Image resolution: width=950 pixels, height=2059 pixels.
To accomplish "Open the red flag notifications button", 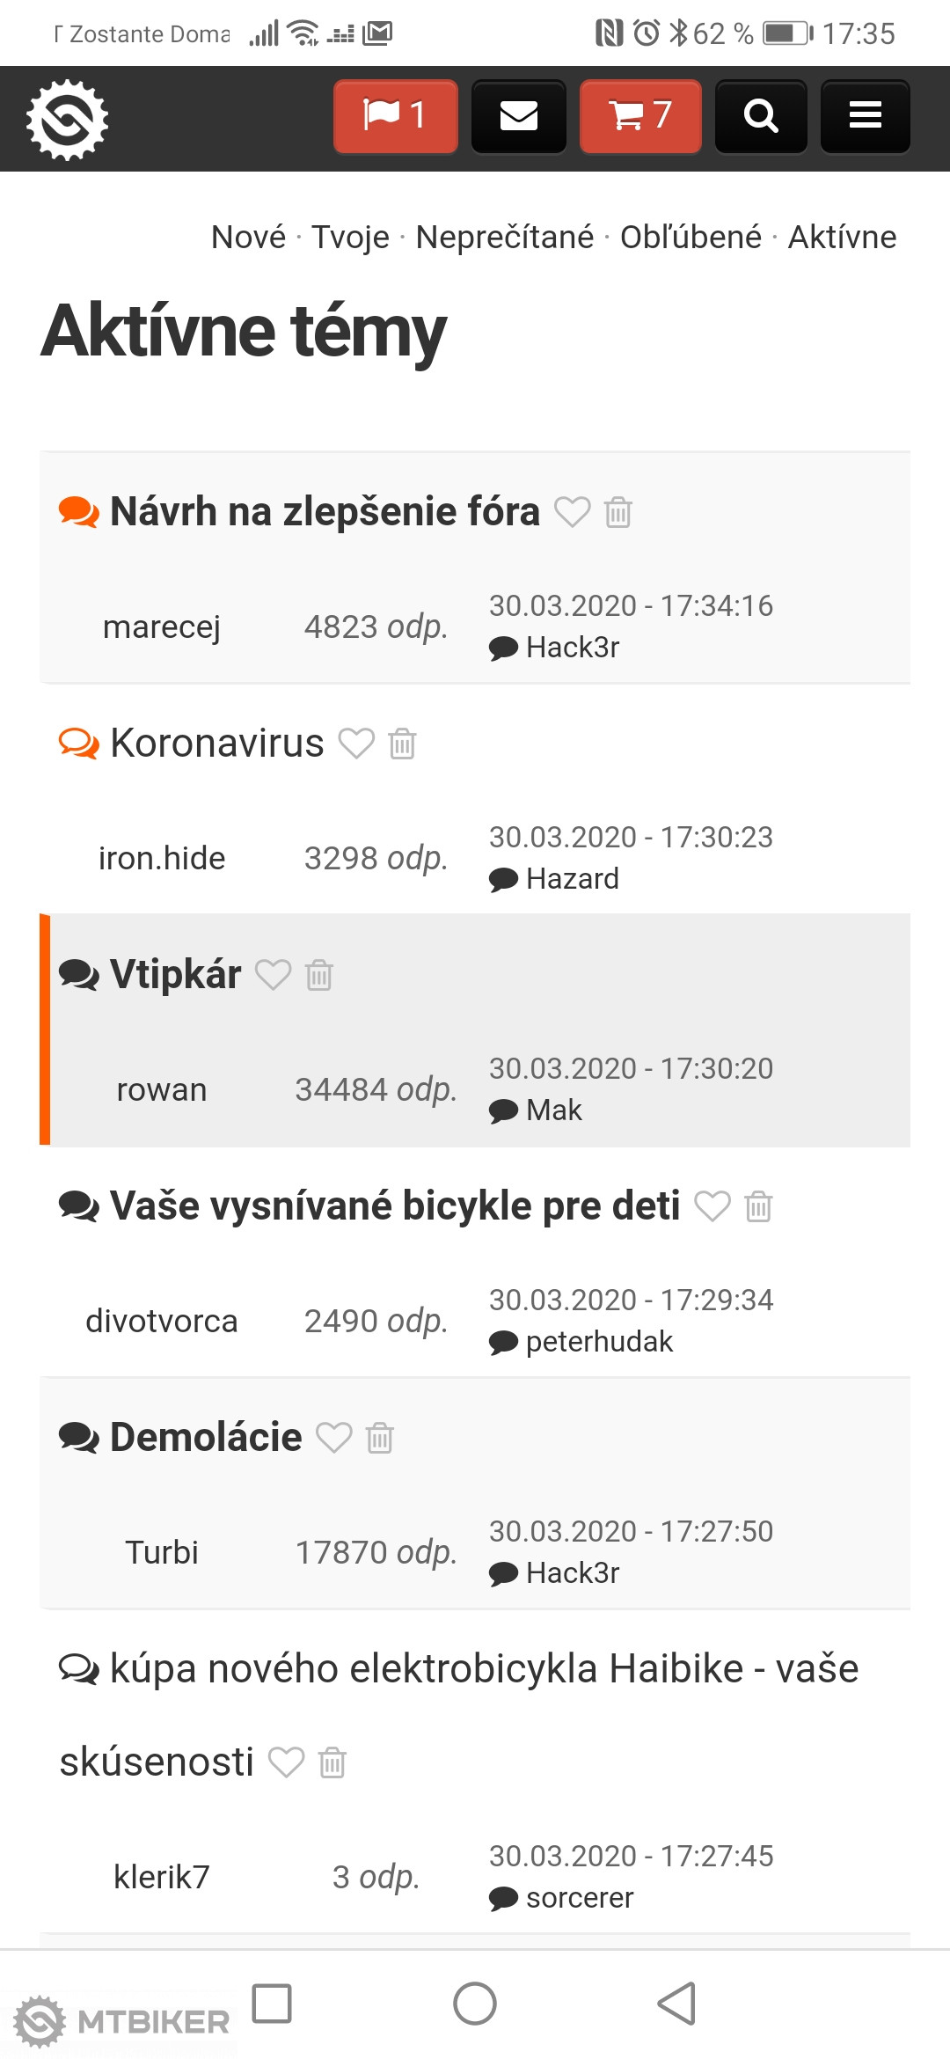I will (396, 116).
